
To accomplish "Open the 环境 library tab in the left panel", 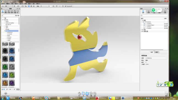I will click(9, 12).
